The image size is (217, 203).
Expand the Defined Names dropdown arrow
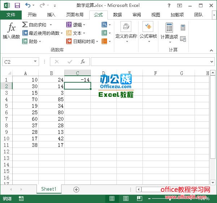point(127,41)
